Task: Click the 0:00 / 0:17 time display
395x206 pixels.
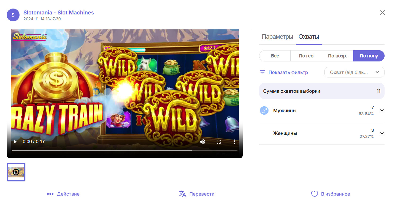Action: click(x=34, y=142)
